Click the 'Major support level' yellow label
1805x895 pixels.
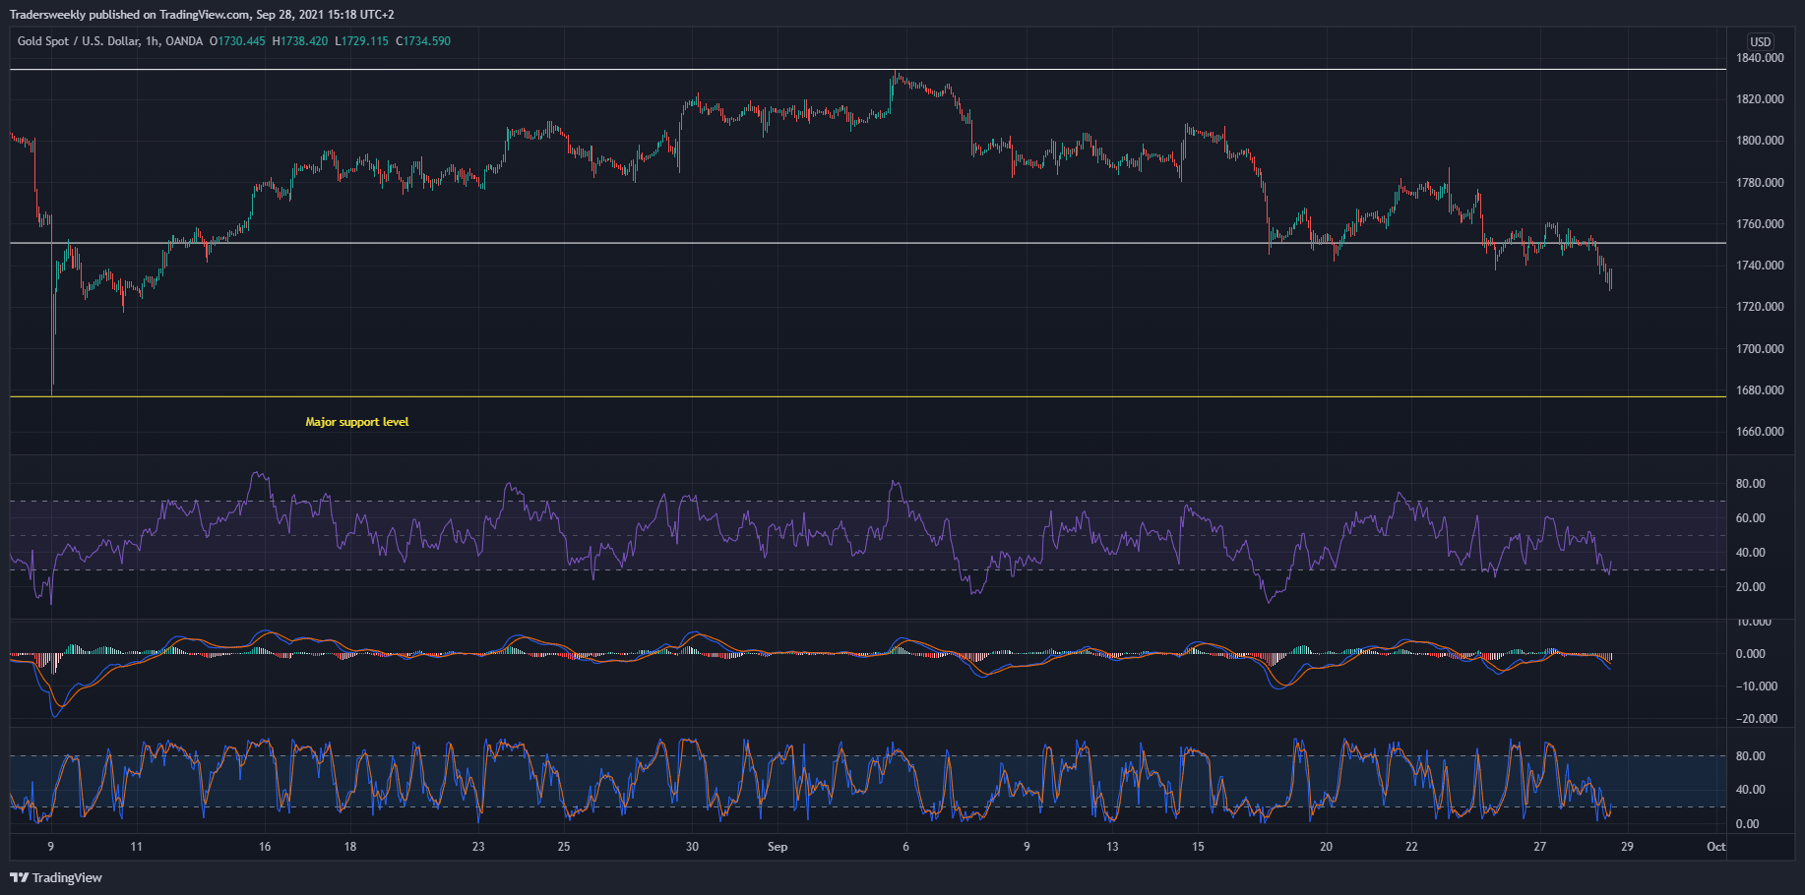(357, 422)
